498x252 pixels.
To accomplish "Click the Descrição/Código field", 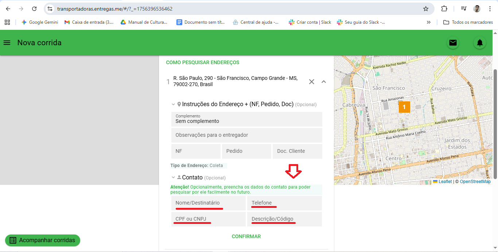I will pos(285,219).
